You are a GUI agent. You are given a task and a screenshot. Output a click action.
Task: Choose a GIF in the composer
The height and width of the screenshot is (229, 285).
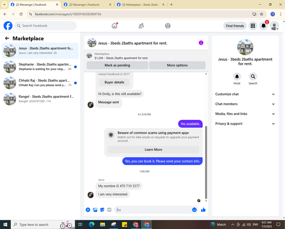[x=109, y=210]
